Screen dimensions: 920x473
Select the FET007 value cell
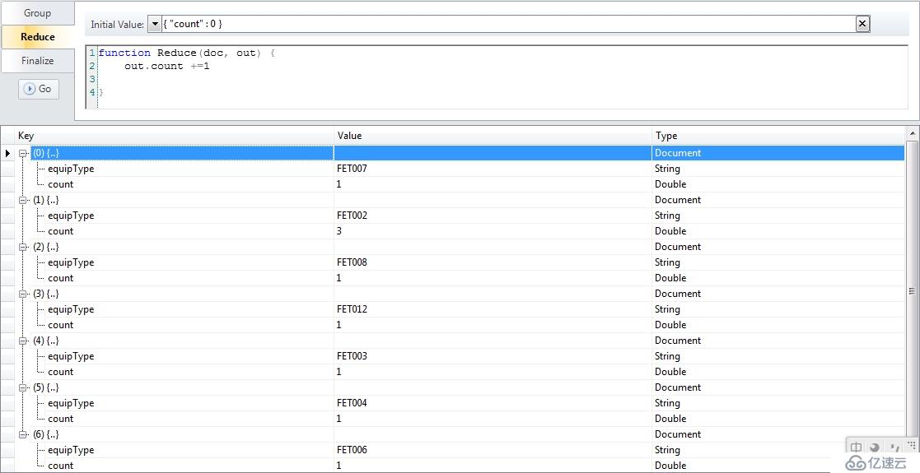493,169
